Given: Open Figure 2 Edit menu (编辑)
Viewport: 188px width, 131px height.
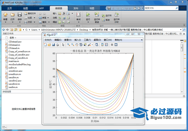Looking at the screenshot, I should [x=58, y=40].
